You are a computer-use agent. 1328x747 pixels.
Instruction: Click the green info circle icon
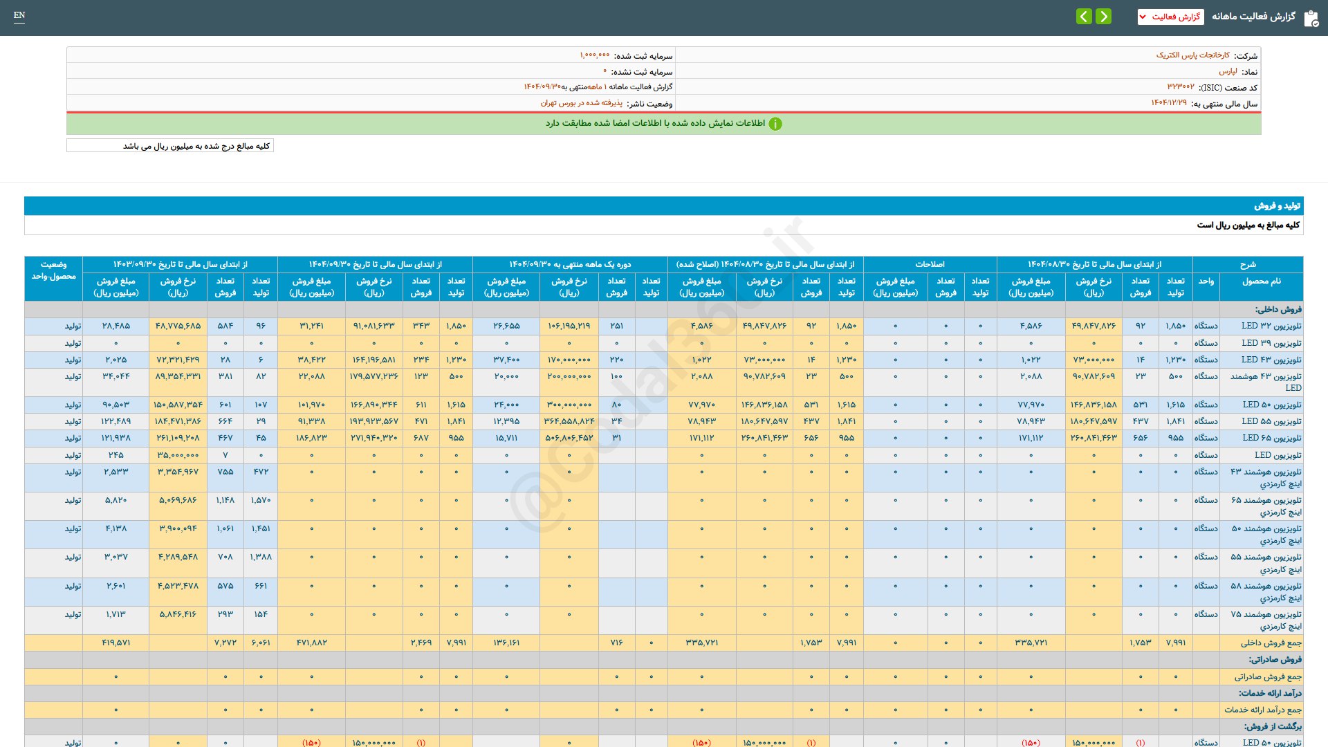[775, 124]
